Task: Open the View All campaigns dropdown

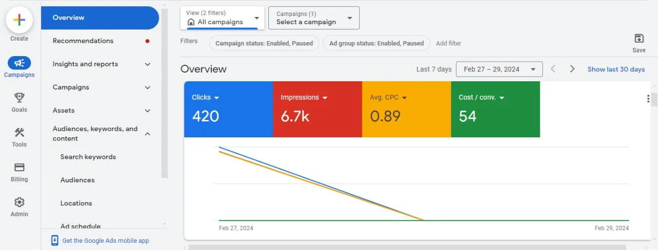Action: [x=222, y=18]
